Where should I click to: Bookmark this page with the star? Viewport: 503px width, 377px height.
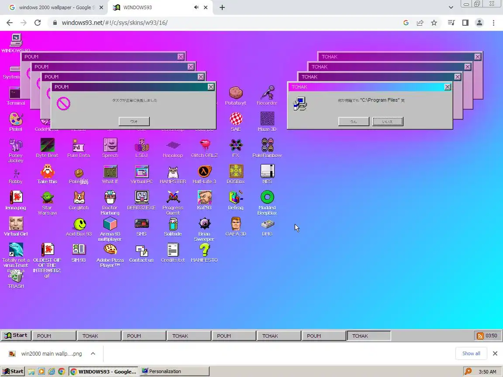point(434,23)
